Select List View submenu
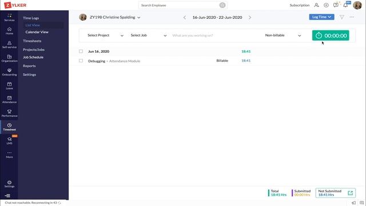366x206 pixels. click(33, 25)
